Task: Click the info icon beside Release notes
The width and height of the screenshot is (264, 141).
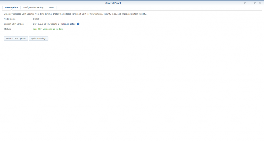Action: coord(78,24)
